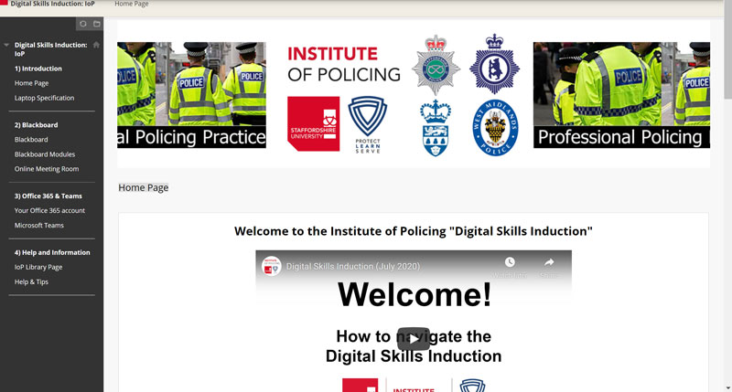Screen dimensions: 732x392
Task: Open Help & Tips page
Action: [x=31, y=281]
